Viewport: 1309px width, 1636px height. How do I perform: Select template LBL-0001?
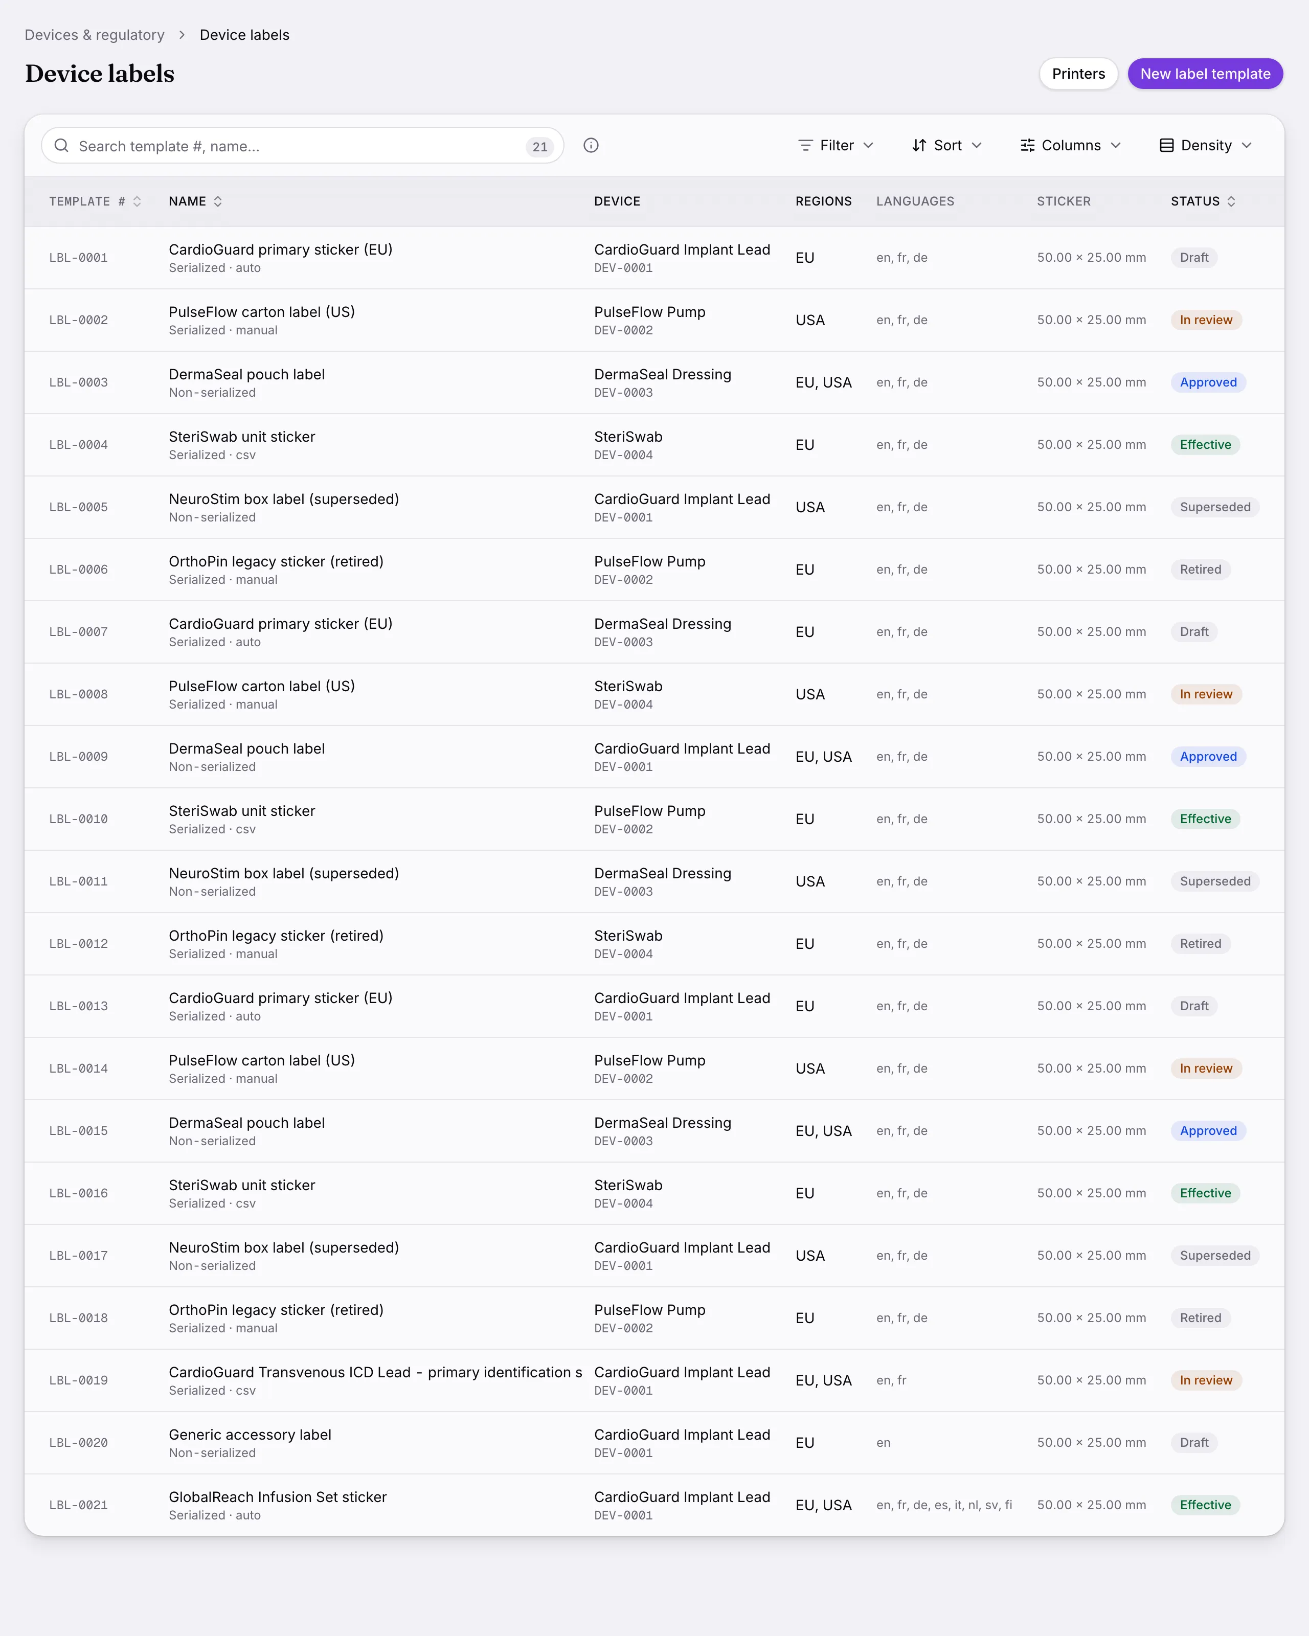78,258
